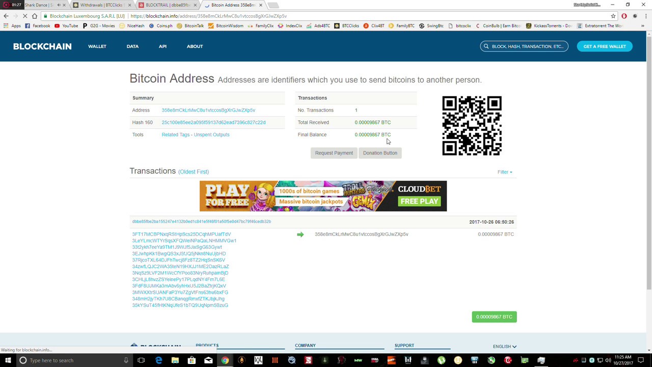Image resolution: width=652 pixels, height=367 pixels.
Task: Expand the Filter dropdown
Action: coord(505,172)
